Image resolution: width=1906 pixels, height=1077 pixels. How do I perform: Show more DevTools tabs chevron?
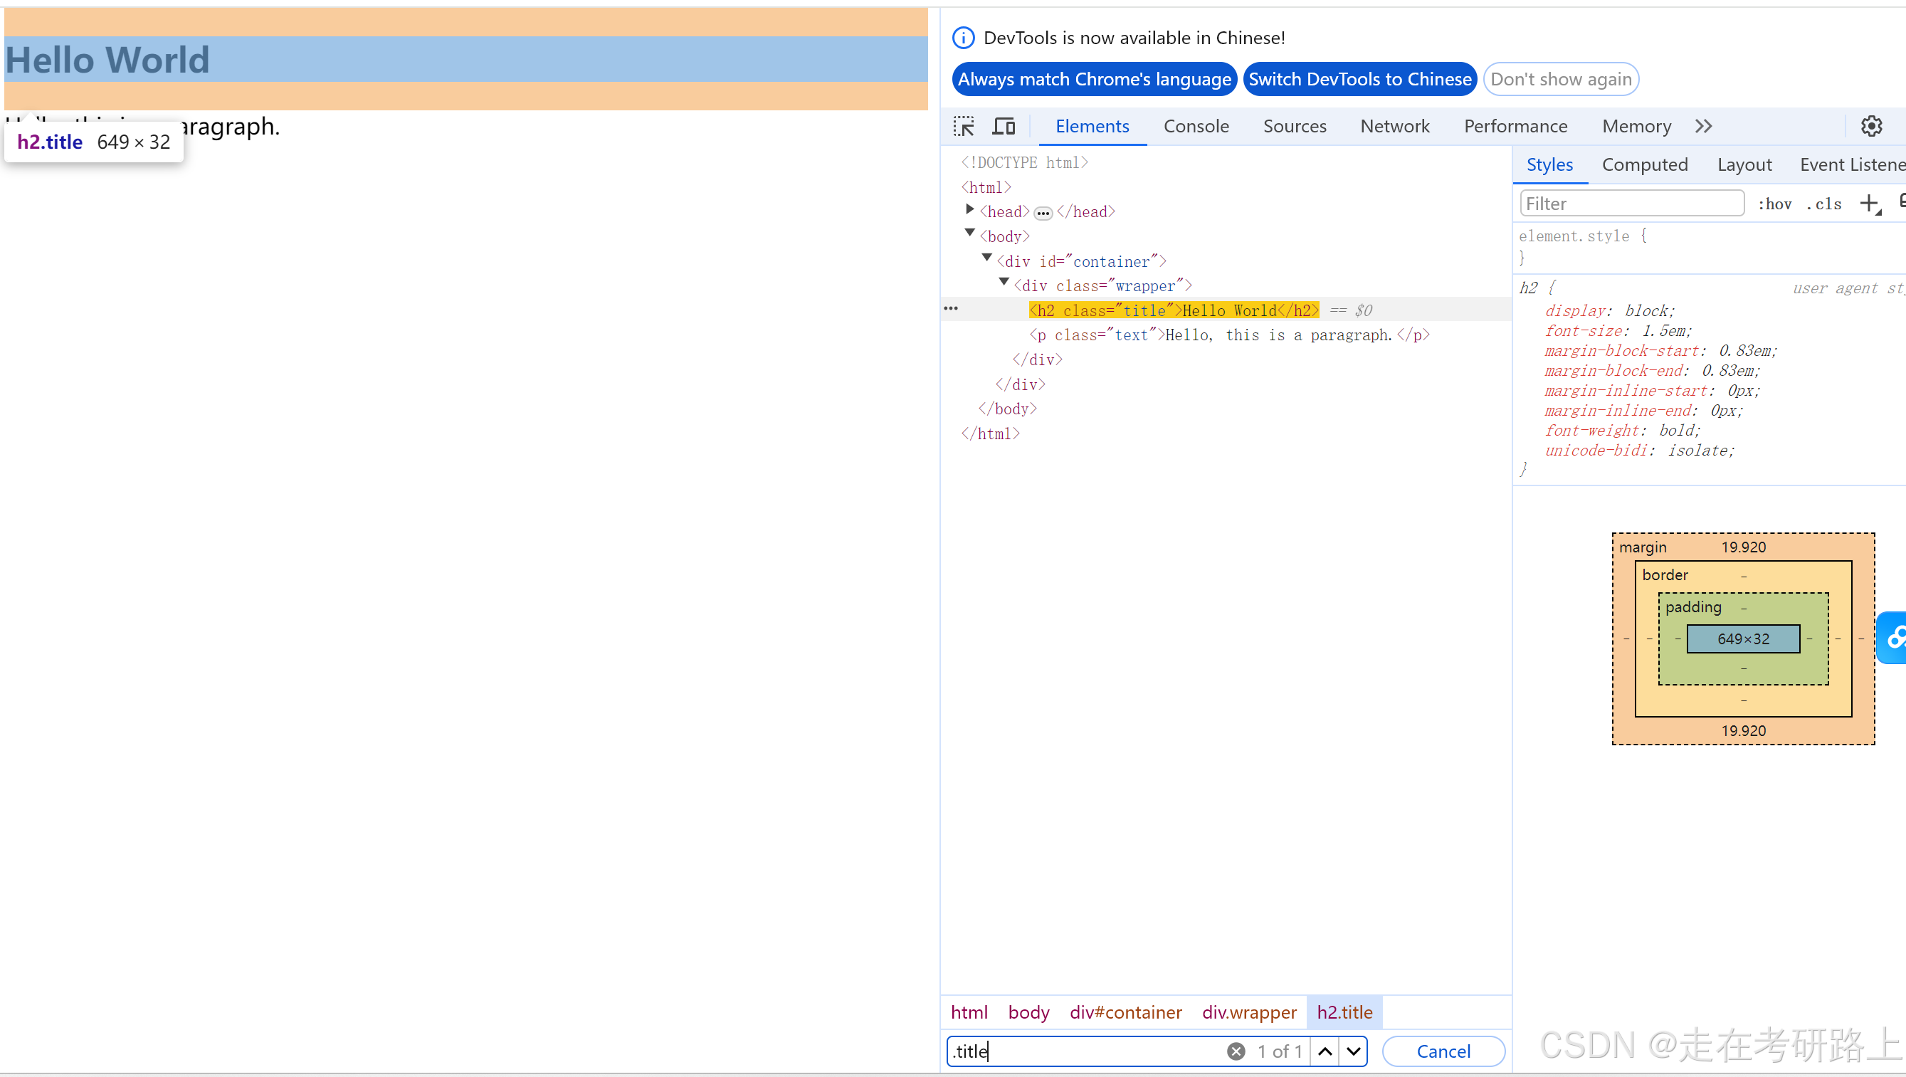pos(1703,127)
